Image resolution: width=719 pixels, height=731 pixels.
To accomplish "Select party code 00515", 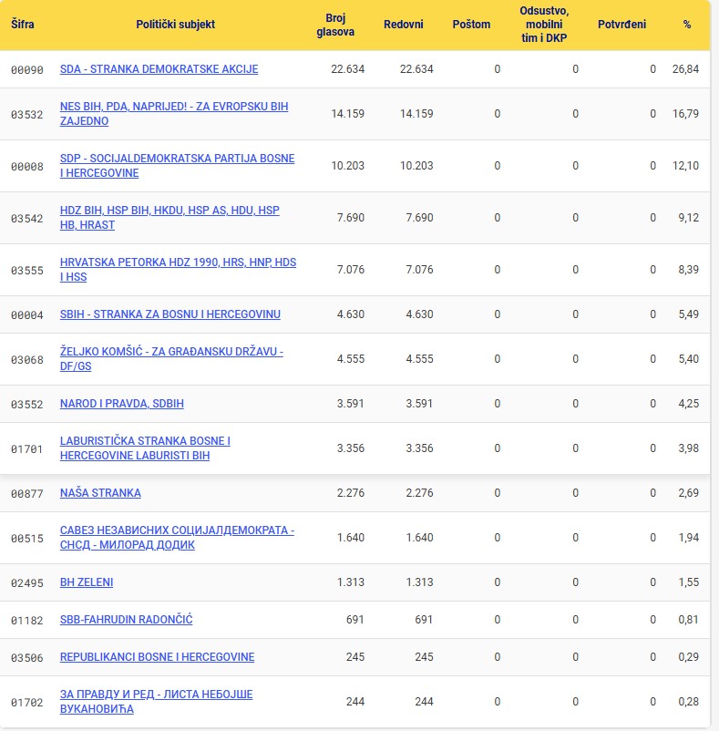I will (x=27, y=539).
